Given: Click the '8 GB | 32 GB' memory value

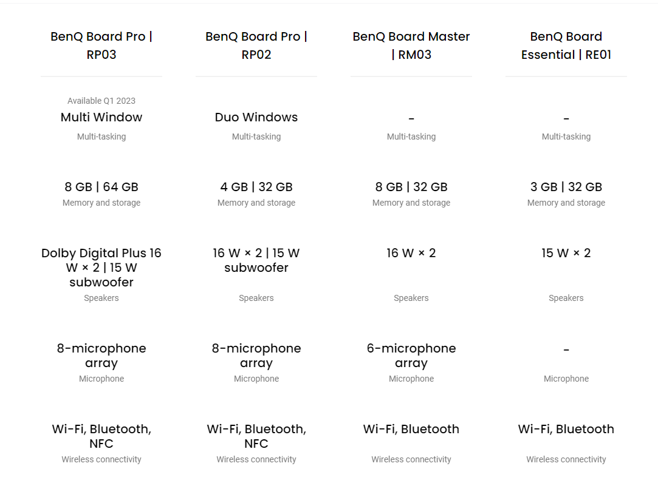Looking at the screenshot, I should click(411, 187).
